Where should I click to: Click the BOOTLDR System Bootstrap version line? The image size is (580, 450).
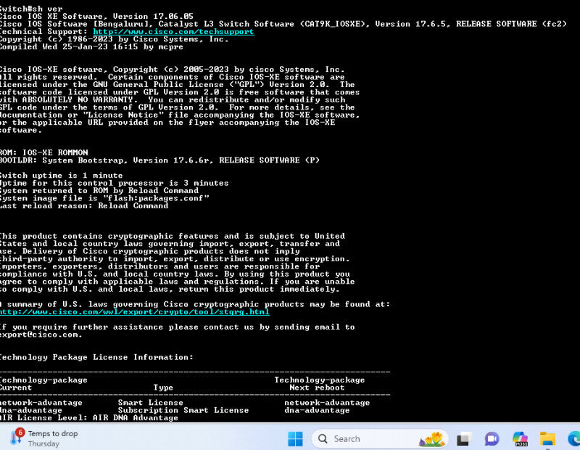pos(159,160)
